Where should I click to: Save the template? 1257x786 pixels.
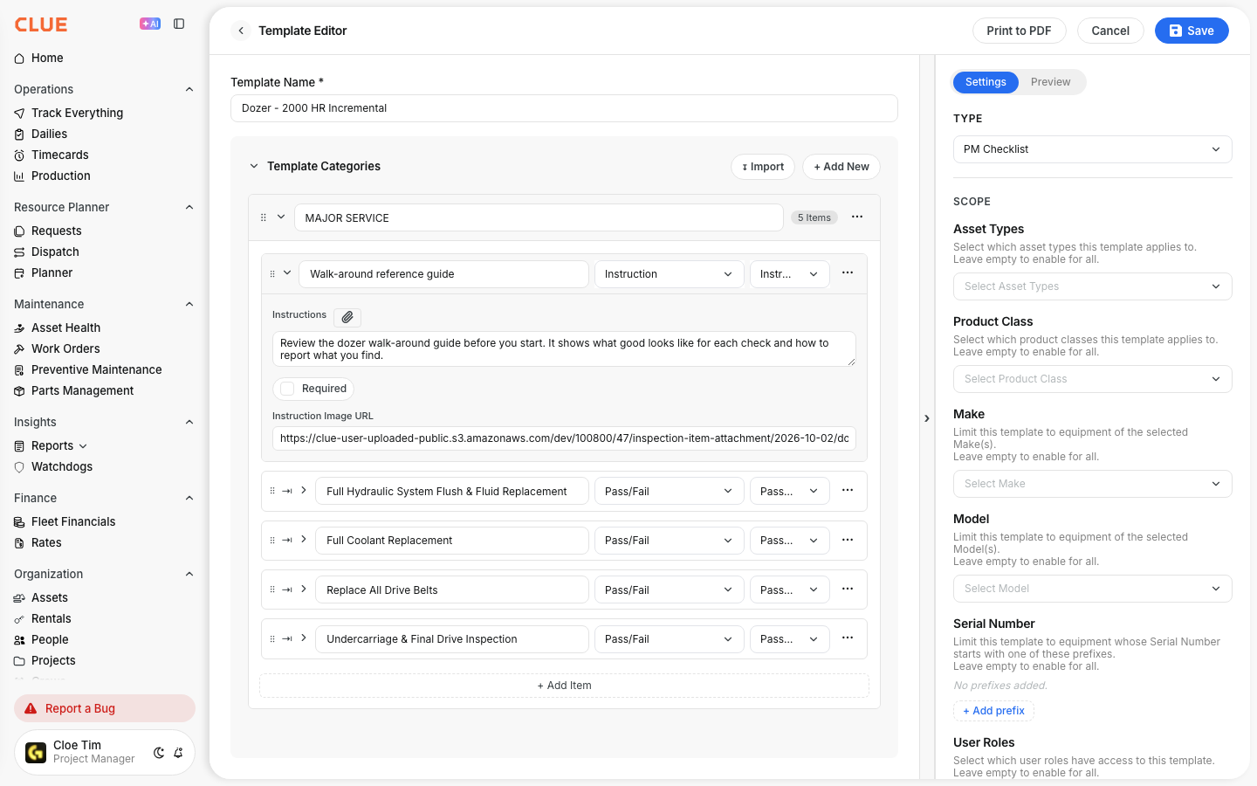(1192, 31)
